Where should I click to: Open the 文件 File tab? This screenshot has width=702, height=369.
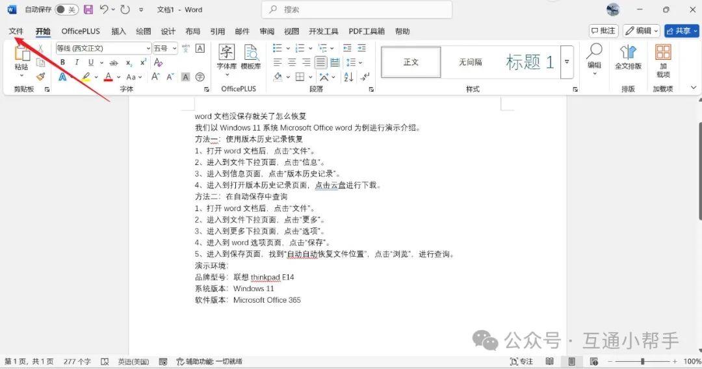[x=16, y=31]
